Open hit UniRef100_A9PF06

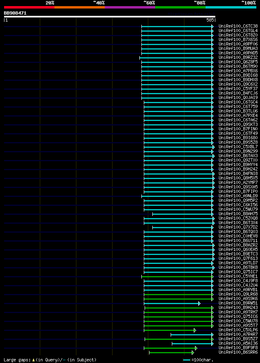point(238,44)
